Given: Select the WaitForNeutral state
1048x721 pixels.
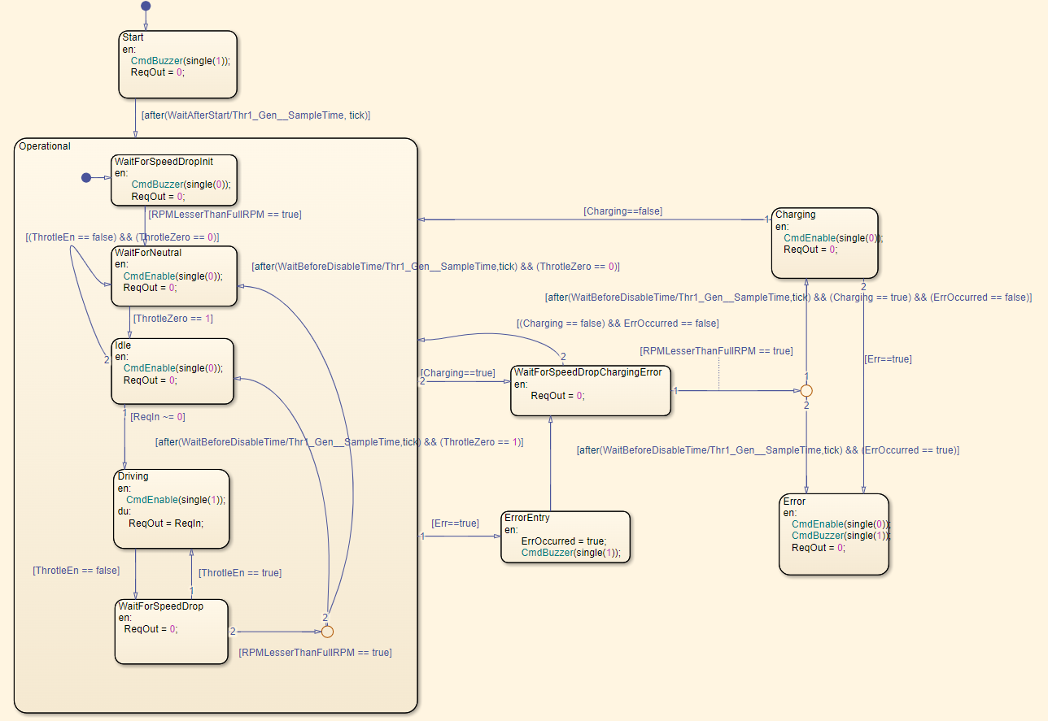Looking at the screenshot, I should (x=174, y=276).
